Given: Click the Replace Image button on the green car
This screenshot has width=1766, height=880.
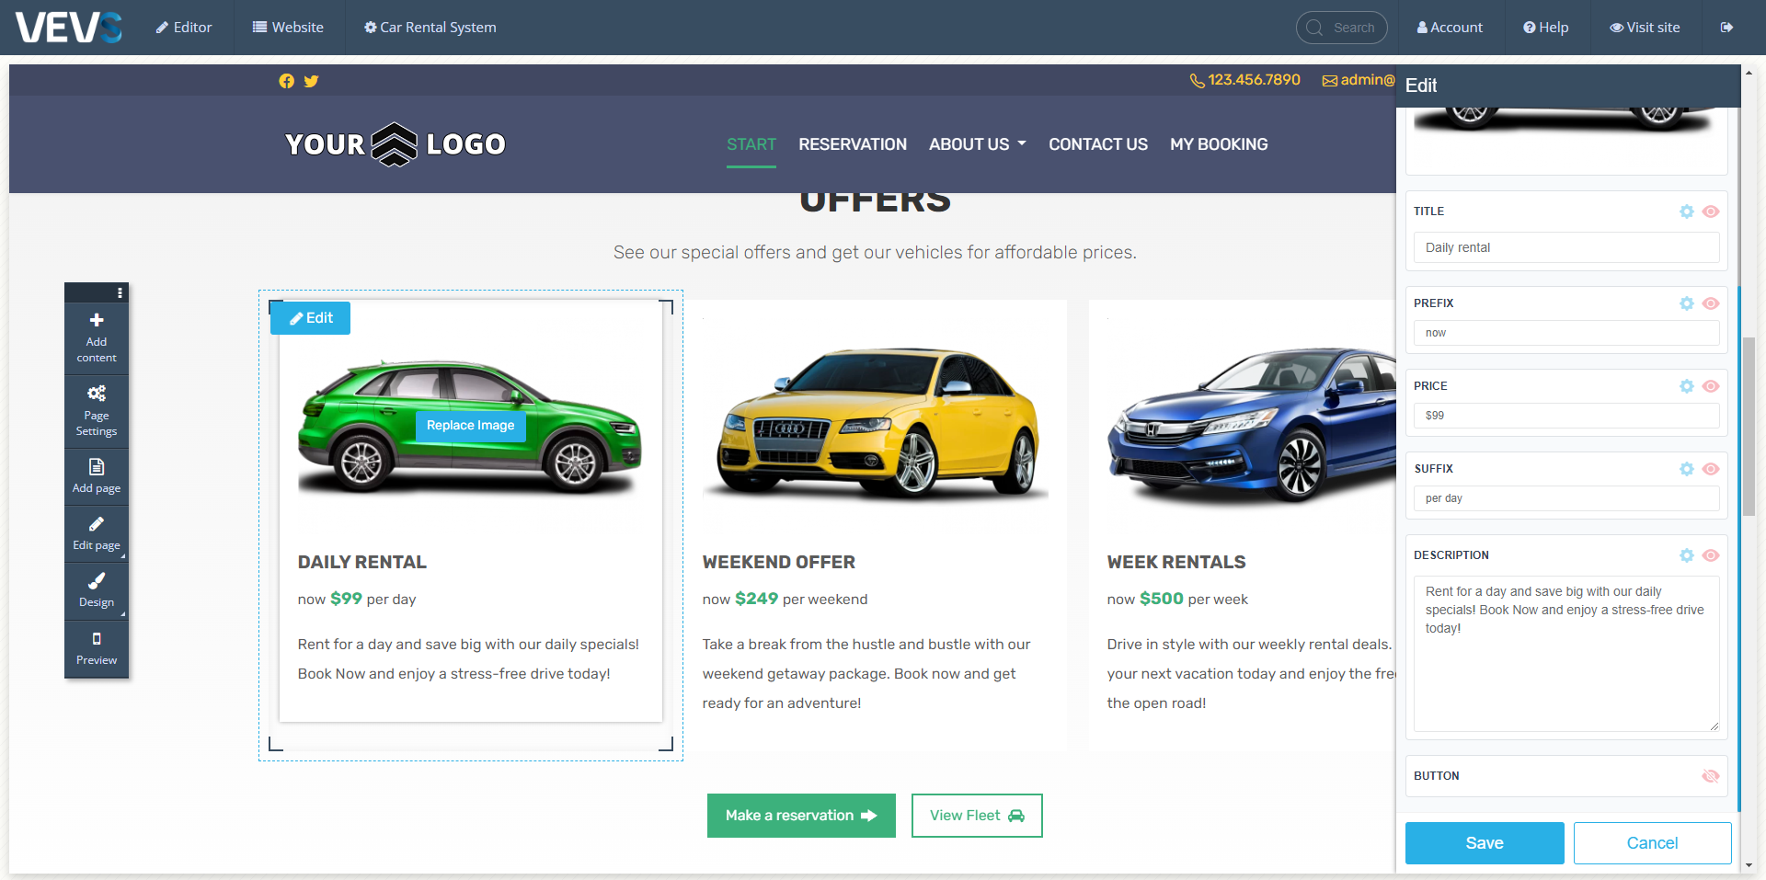Looking at the screenshot, I should (469, 425).
